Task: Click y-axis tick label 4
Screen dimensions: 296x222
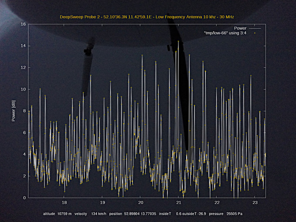Action: click(x=24, y=155)
